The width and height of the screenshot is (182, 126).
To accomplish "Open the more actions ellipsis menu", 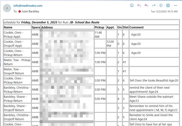I will tap(175, 5).
